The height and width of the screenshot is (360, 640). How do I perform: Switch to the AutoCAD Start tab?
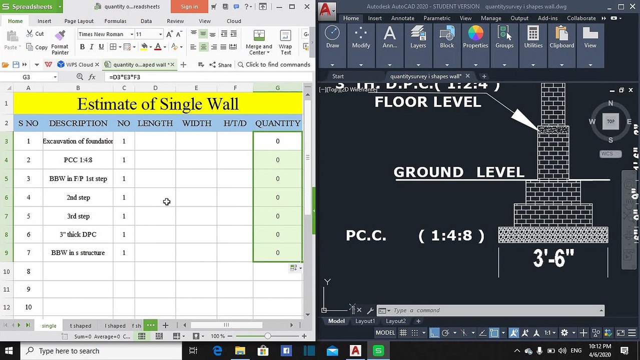338,76
